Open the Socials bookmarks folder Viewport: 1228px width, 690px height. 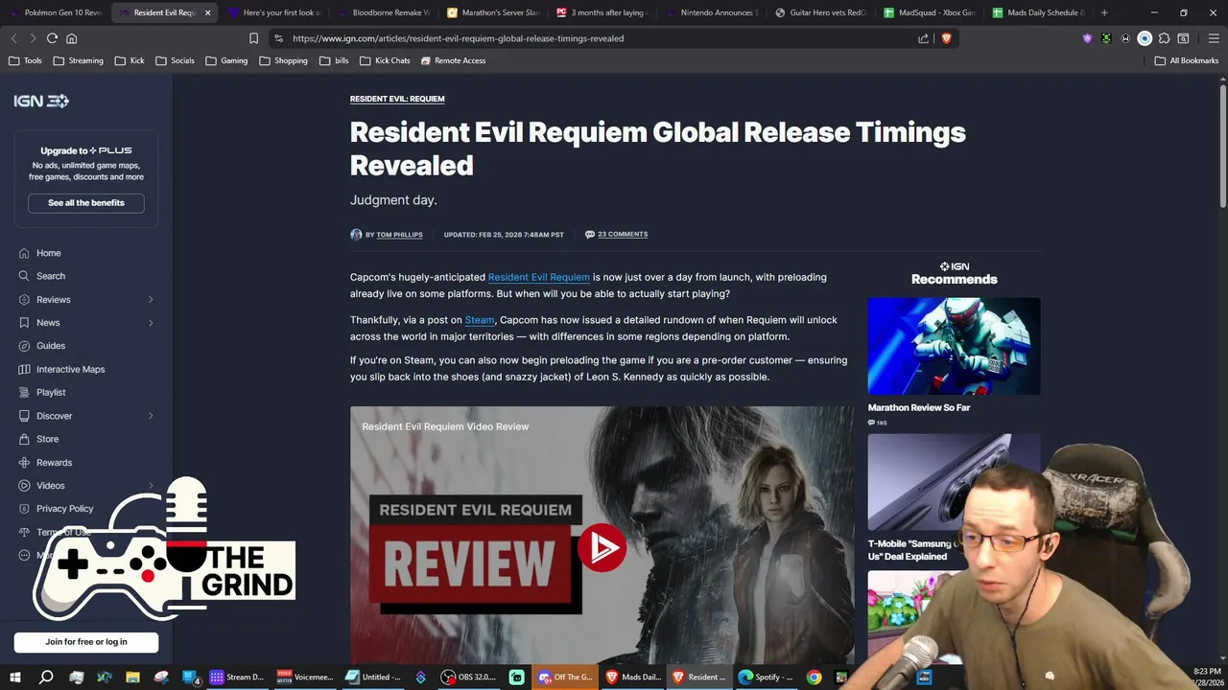coord(175,60)
